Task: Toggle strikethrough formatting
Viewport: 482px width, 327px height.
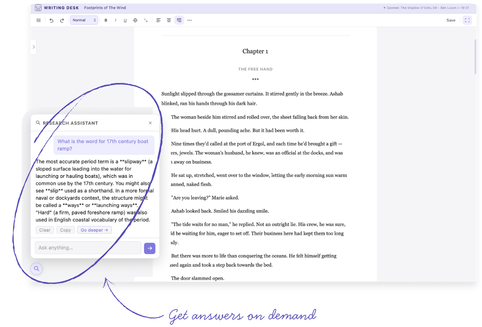Action: tap(135, 20)
